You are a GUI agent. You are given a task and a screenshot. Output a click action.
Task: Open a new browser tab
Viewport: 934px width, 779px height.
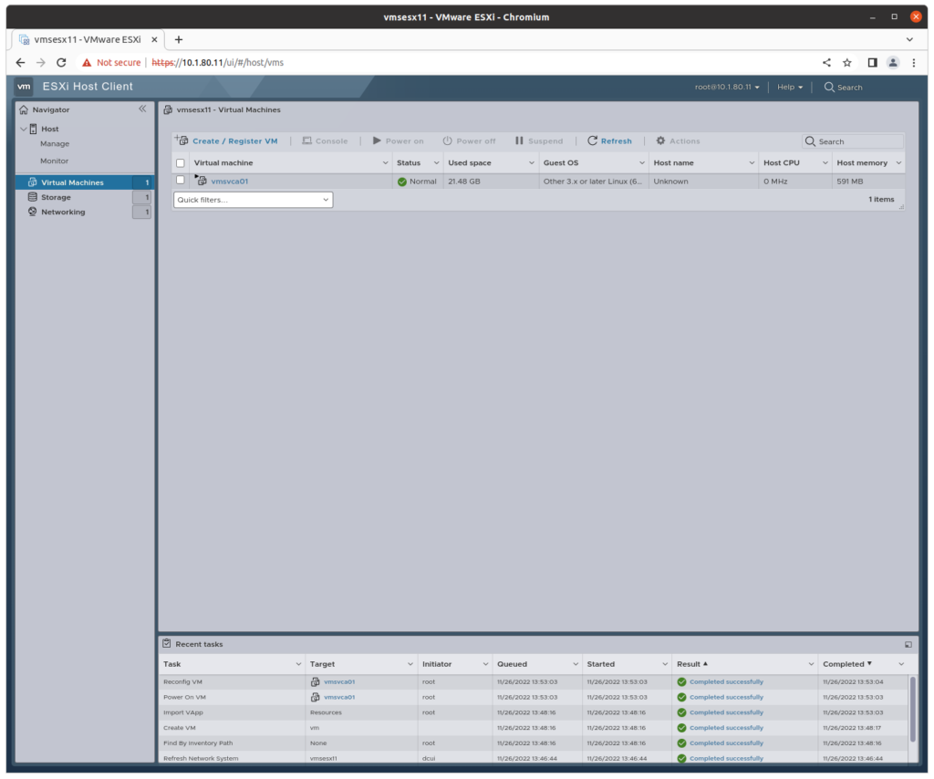point(178,39)
